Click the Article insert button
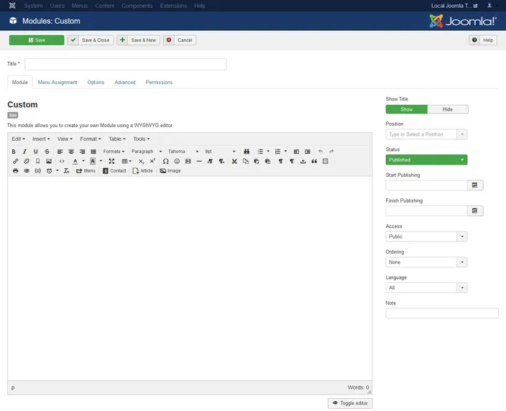Screen dimensions: 506x411 pos(142,171)
